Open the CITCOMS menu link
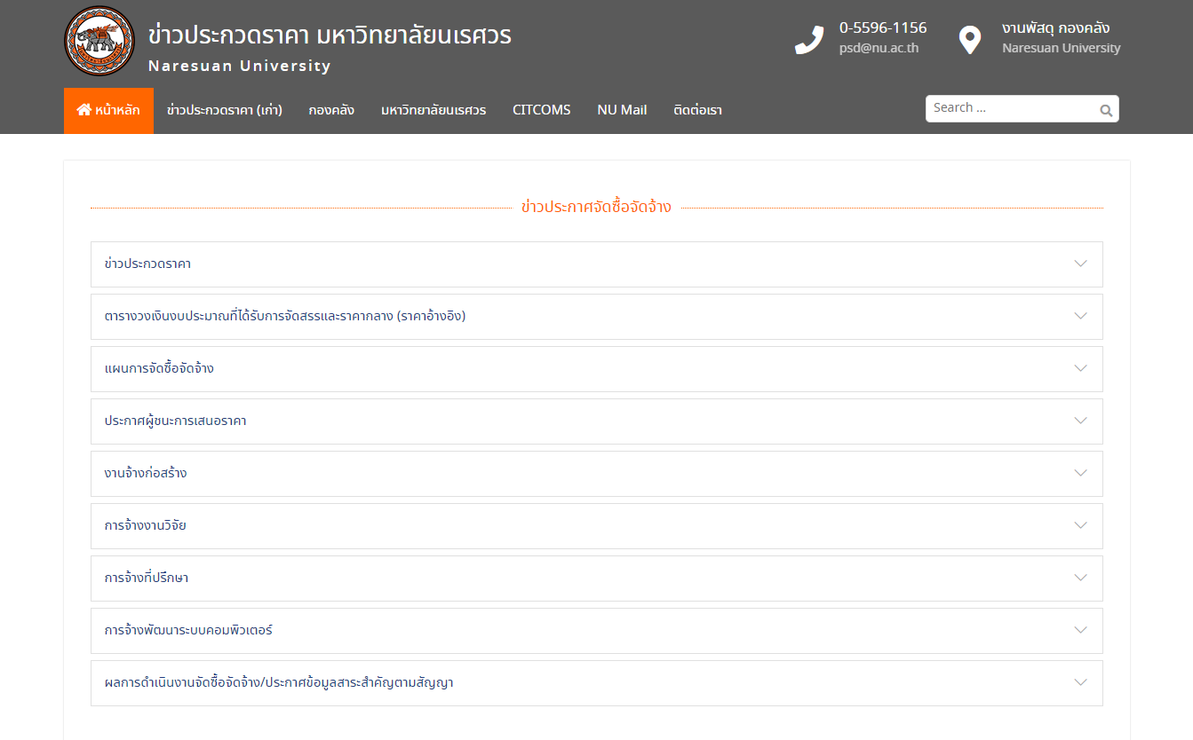Viewport: 1193px width, 740px height. point(541,111)
